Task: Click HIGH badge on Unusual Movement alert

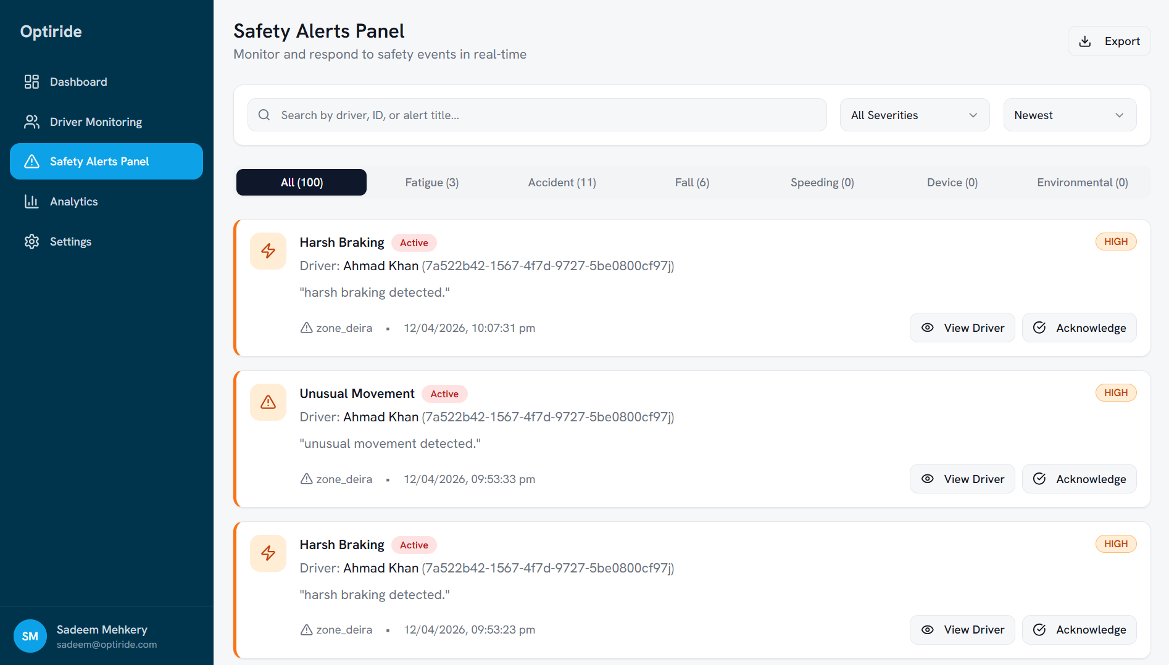Action: pos(1115,393)
